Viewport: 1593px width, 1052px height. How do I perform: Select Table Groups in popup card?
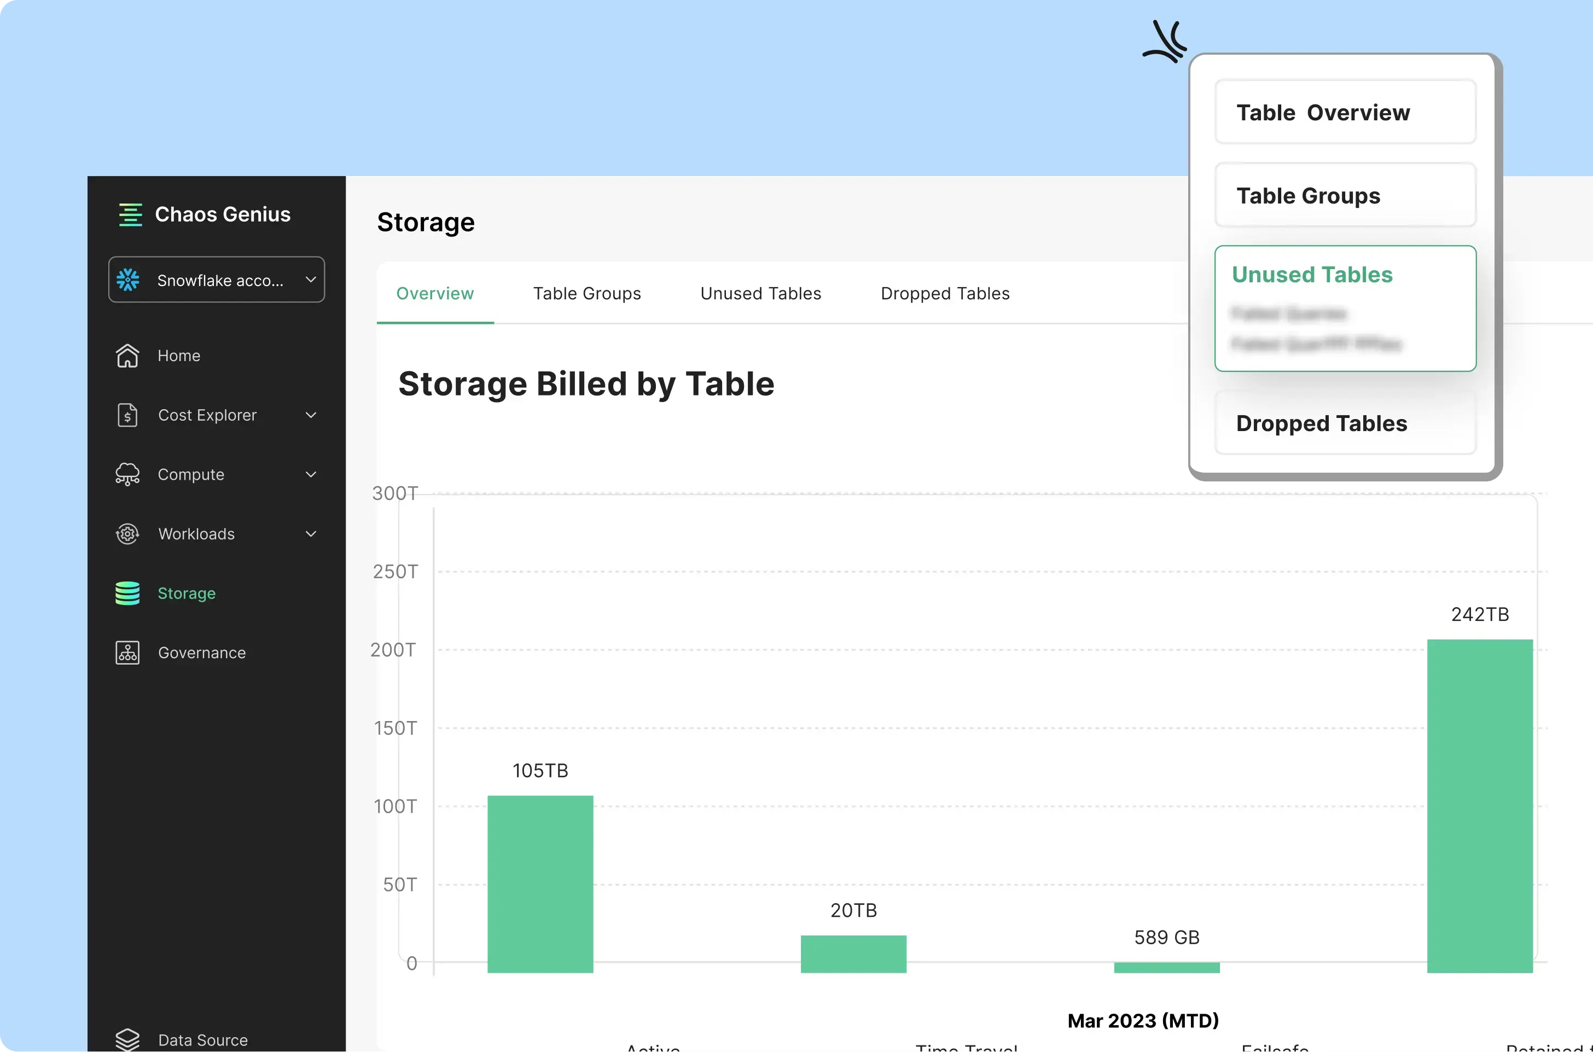(1346, 195)
